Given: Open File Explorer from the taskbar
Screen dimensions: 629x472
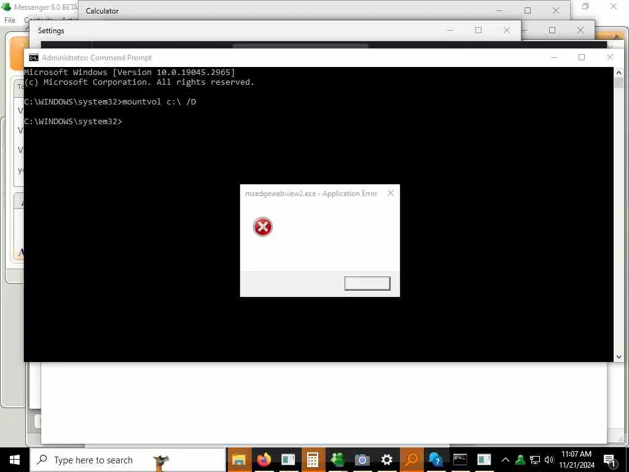Looking at the screenshot, I should [239, 460].
